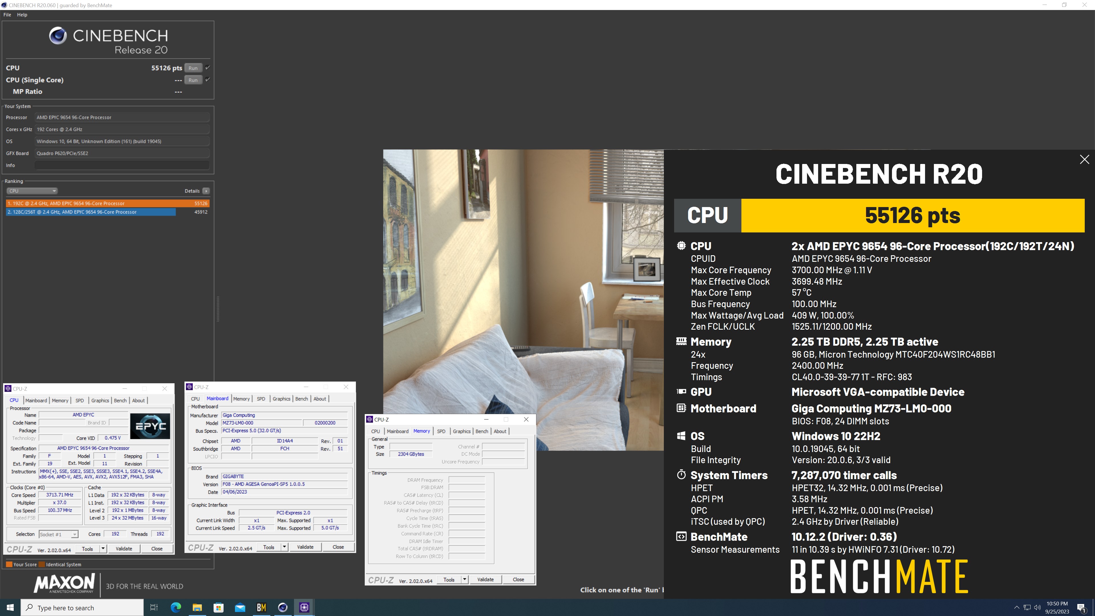
Task: Expand Tools arrow in Memory CPU-Z window
Action: (465, 580)
